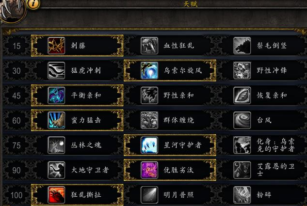Image resolution: width=307 pixels, height=206 pixels.
Task: Select 艾露恩的卫士 talent label
Action: point(275,170)
